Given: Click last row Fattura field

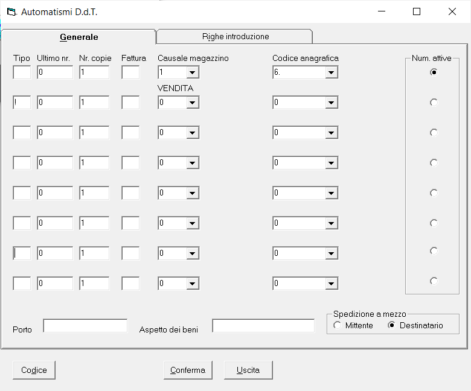Looking at the screenshot, I should (x=130, y=284).
